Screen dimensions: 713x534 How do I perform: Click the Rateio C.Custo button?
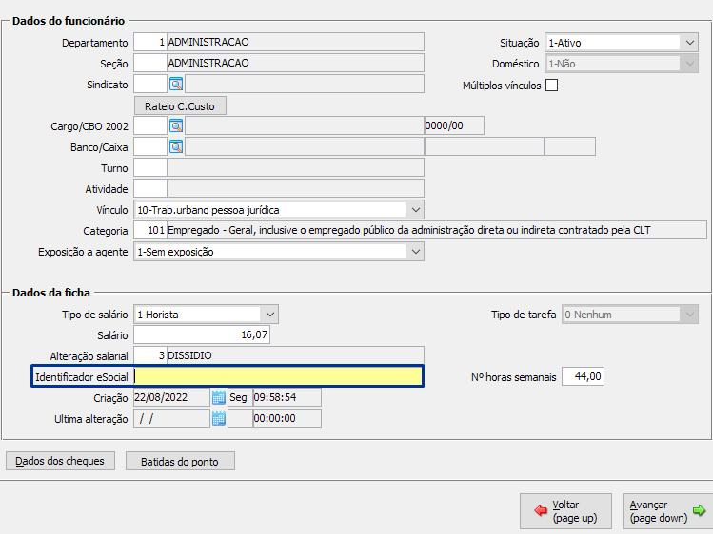(x=180, y=106)
